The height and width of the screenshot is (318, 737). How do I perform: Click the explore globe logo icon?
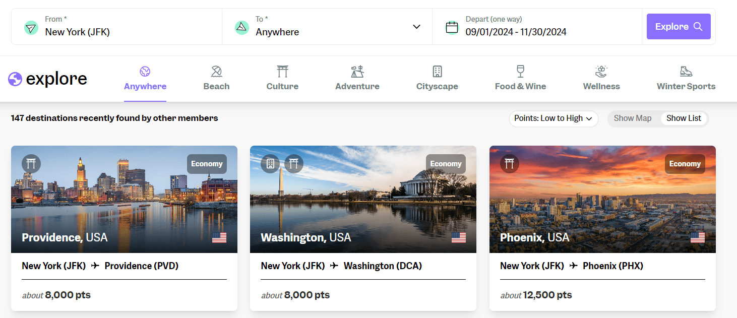[x=15, y=79]
